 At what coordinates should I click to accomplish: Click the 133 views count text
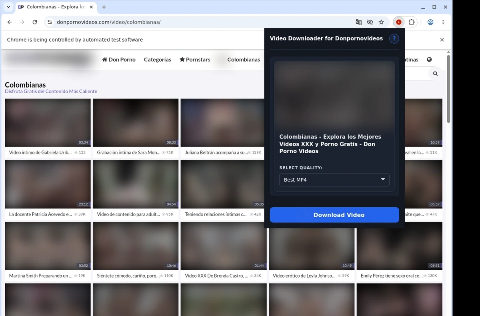coord(82,152)
